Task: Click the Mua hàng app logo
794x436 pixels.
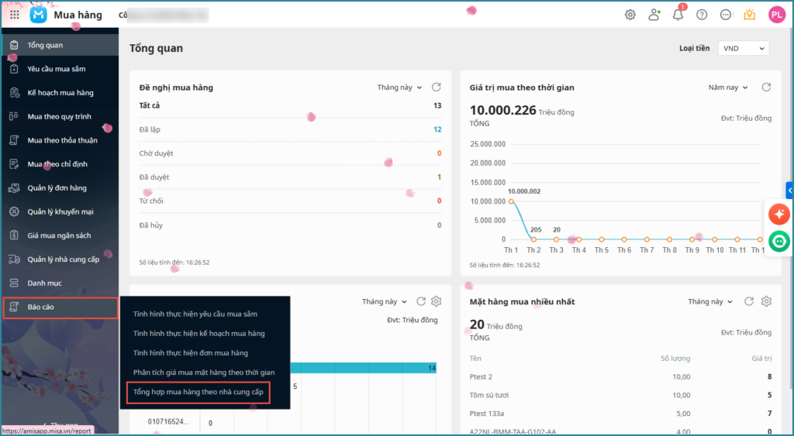Action: (x=39, y=15)
